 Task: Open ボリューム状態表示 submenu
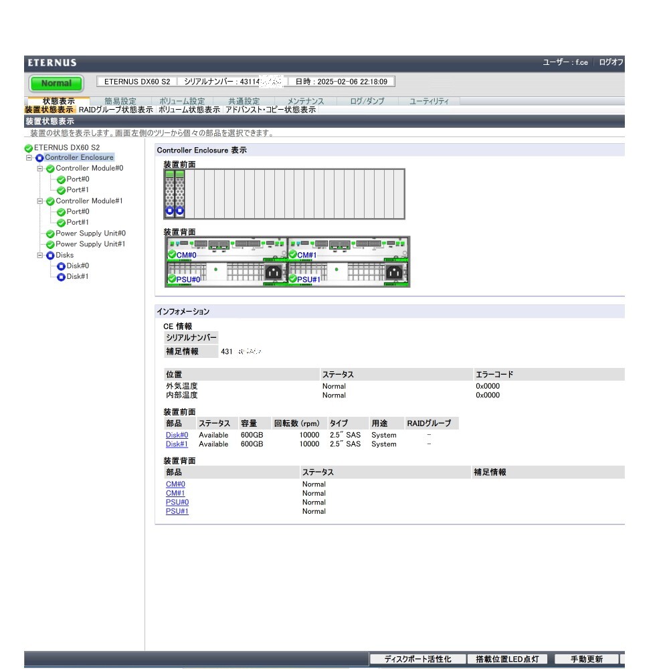tap(189, 110)
